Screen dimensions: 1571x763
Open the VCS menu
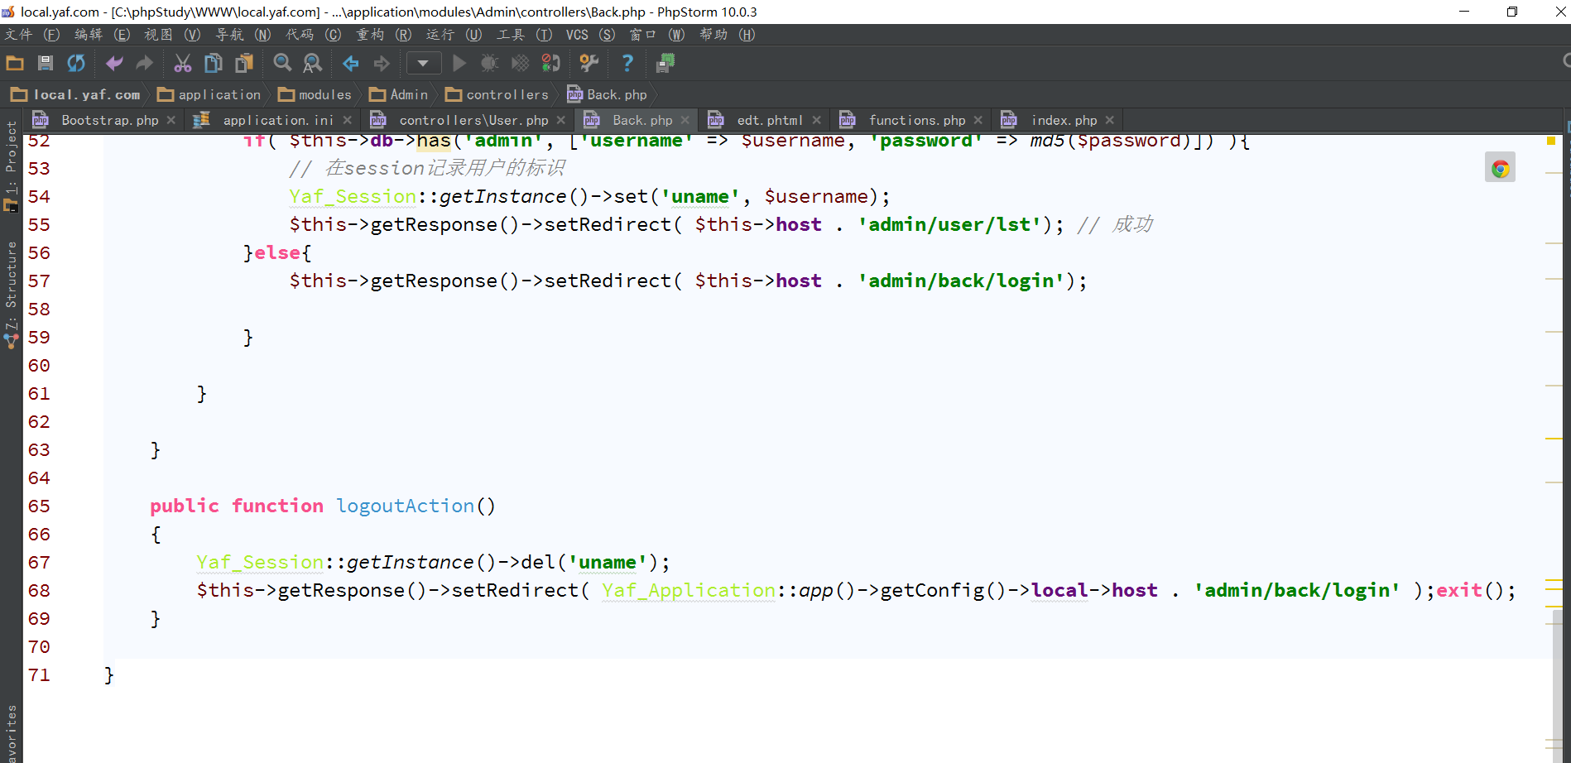[x=577, y=34]
